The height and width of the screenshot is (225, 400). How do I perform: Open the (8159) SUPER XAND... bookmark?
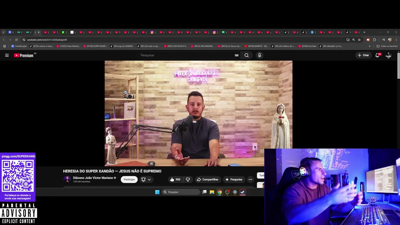coord(95,46)
